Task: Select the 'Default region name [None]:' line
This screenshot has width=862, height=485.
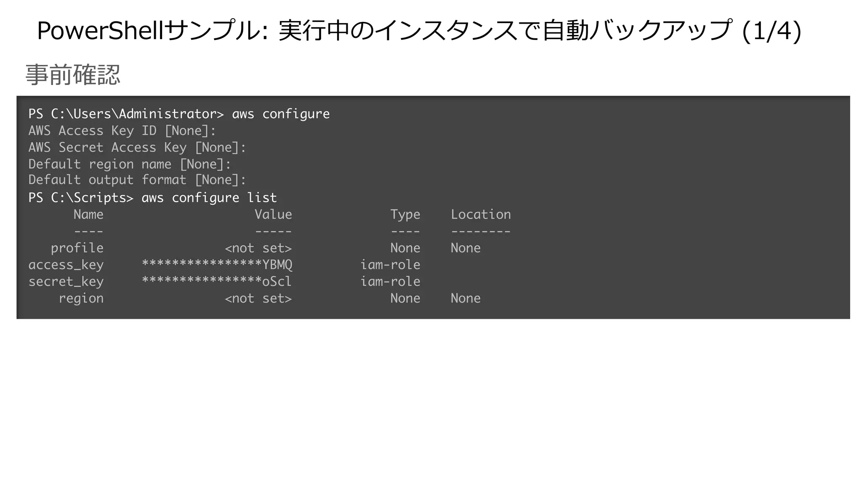Action: [x=130, y=164]
